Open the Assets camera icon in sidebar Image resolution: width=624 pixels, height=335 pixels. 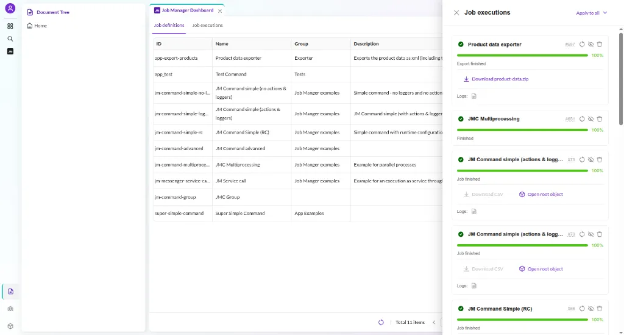pos(10,309)
